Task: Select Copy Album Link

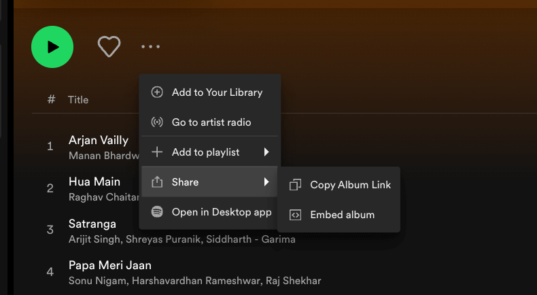Action: pyautogui.click(x=339, y=185)
